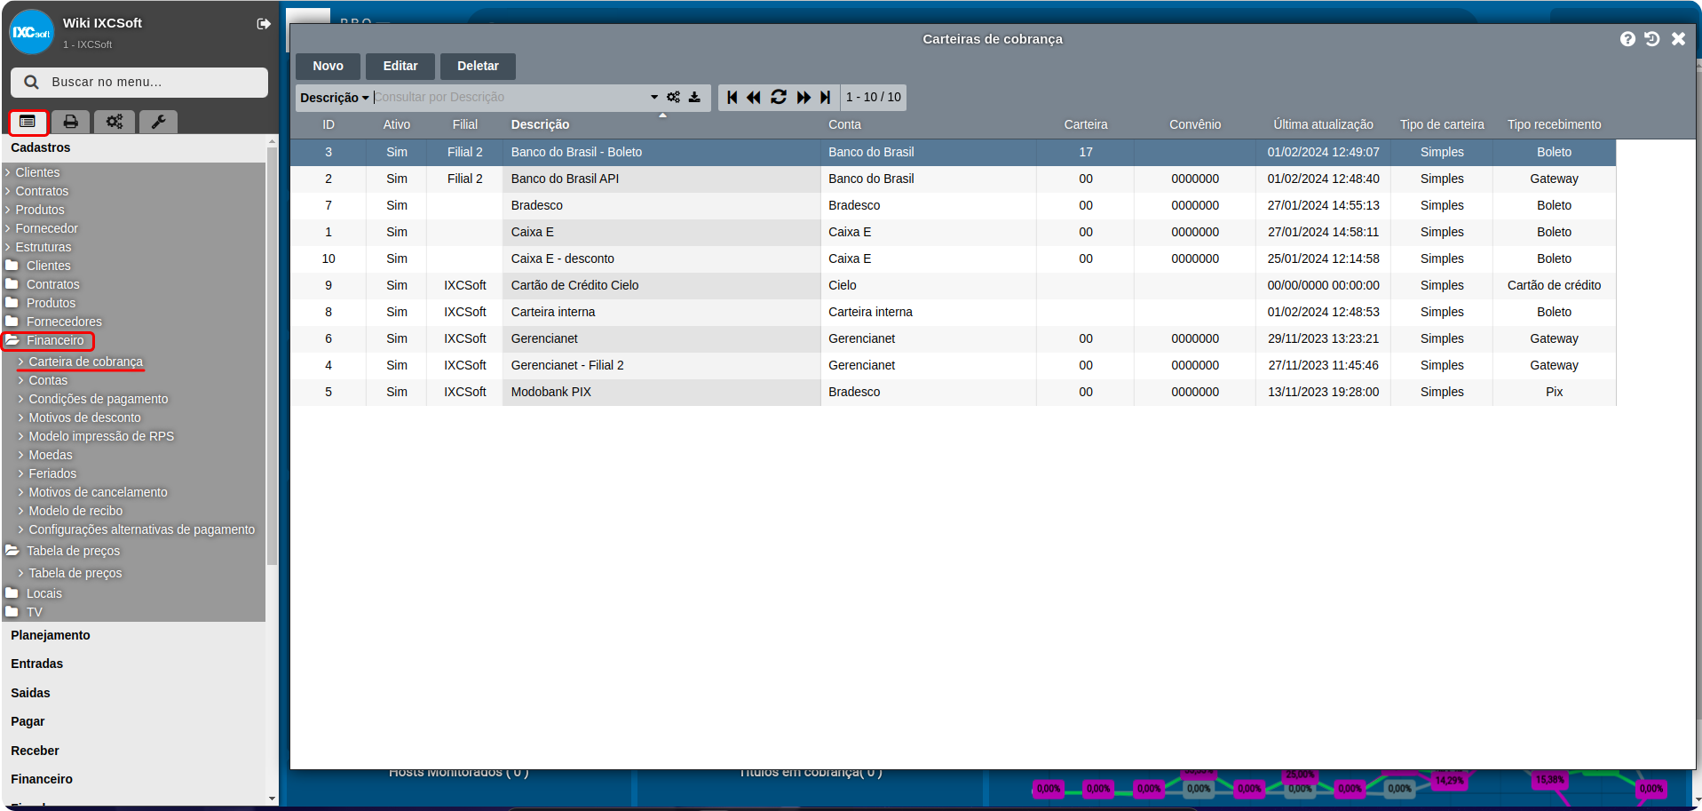
Task: Collapse the Tabela de preços folder
Action: click(x=62, y=551)
